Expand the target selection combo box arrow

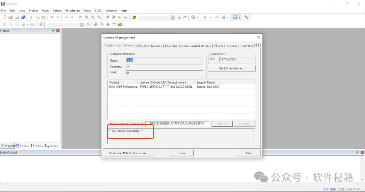[82, 25]
